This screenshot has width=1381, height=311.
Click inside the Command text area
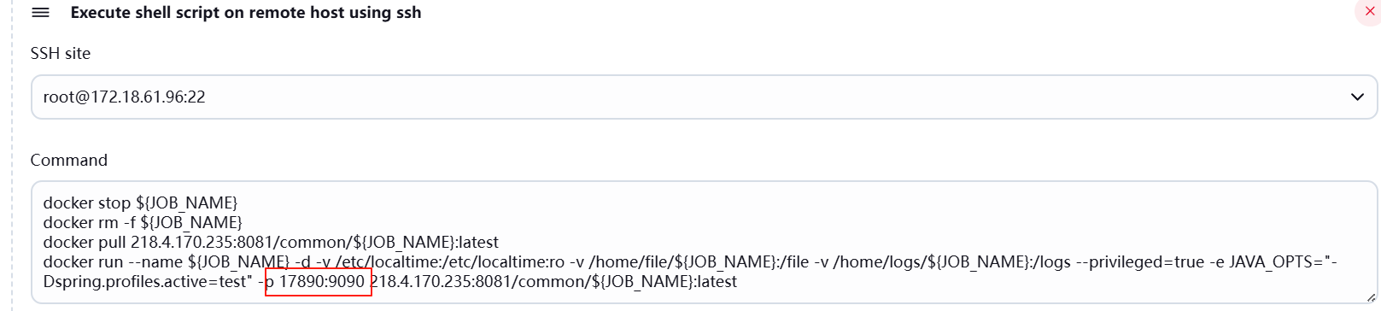(704, 242)
